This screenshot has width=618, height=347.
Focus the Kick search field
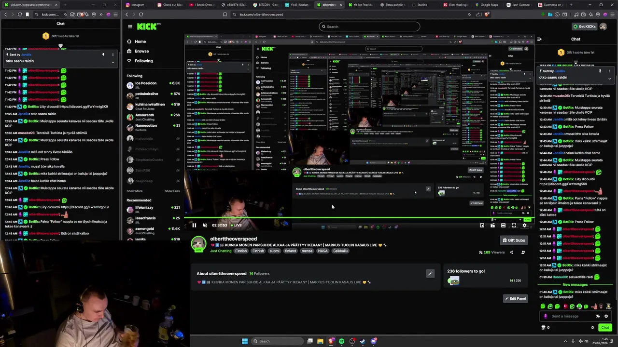click(369, 27)
